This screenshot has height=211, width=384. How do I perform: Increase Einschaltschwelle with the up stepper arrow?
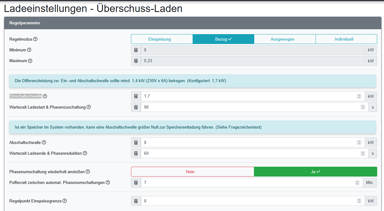pos(359,95)
